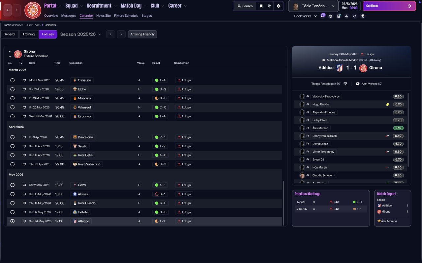The height and width of the screenshot is (263, 422).
Task: Open the Season 2025/26 selector
Action: point(81,34)
